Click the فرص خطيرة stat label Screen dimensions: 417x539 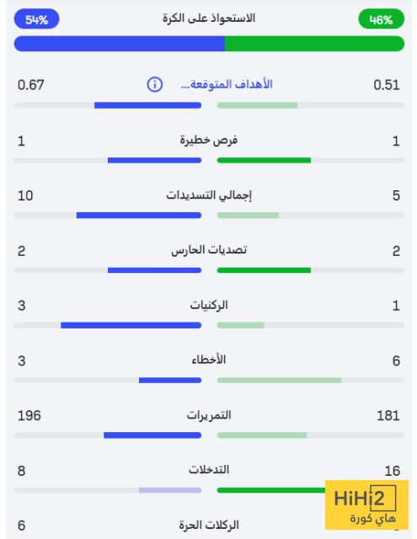pos(209,141)
